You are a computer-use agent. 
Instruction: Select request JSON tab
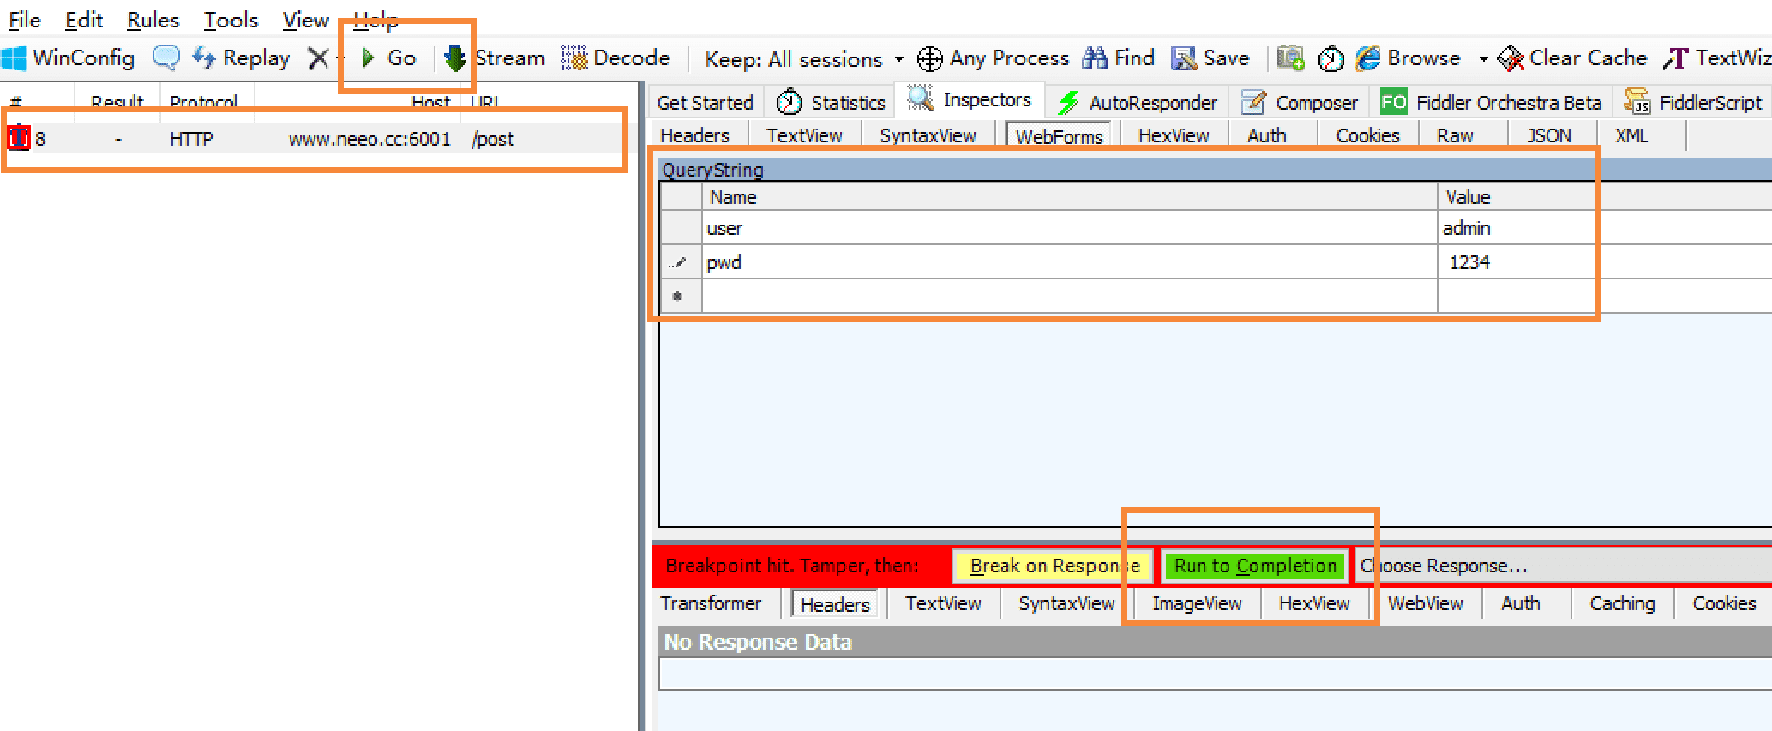click(1548, 135)
